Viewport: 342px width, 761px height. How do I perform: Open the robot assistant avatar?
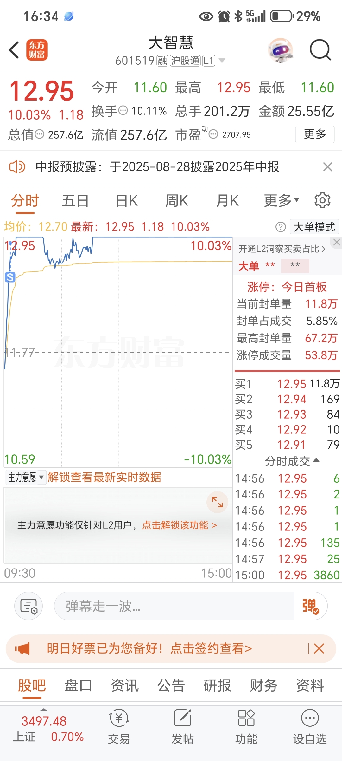click(280, 50)
